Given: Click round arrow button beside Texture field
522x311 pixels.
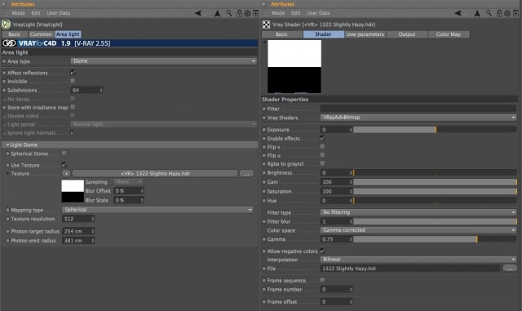Looking at the screenshot, I should (x=66, y=173).
